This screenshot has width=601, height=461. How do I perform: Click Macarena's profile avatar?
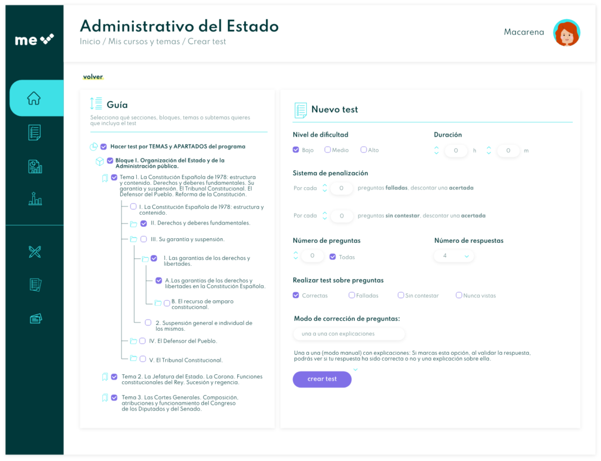click(x=566, y=33)
